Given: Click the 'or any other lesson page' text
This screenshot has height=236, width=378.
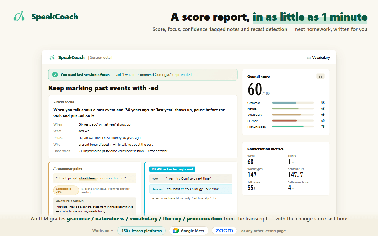Looking at the screenshot, I should pyautogui.click(x=263, y=231).
